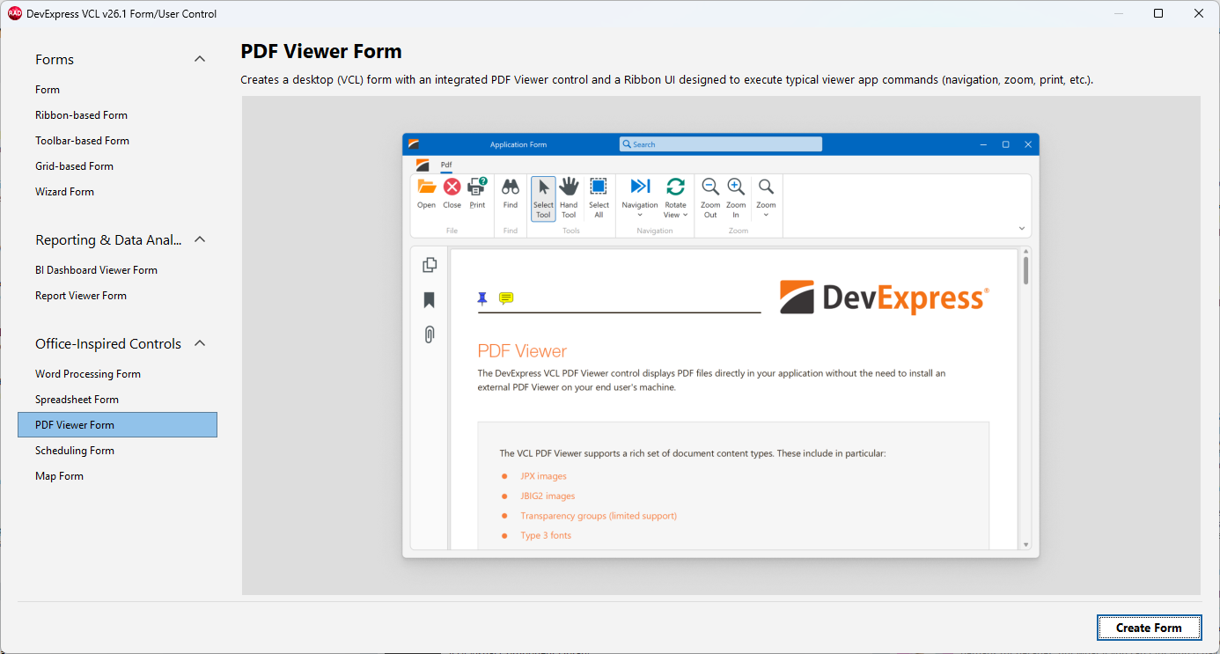Click the blue pin annotation icon
This screenshot has height=654, width=1220.
[482, 298]
